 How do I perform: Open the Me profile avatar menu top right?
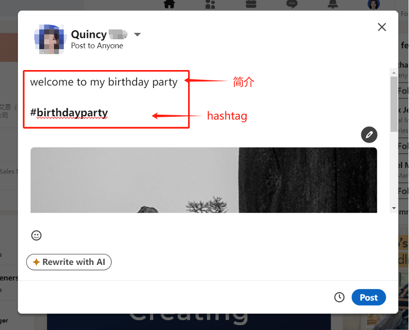(373, 4)
